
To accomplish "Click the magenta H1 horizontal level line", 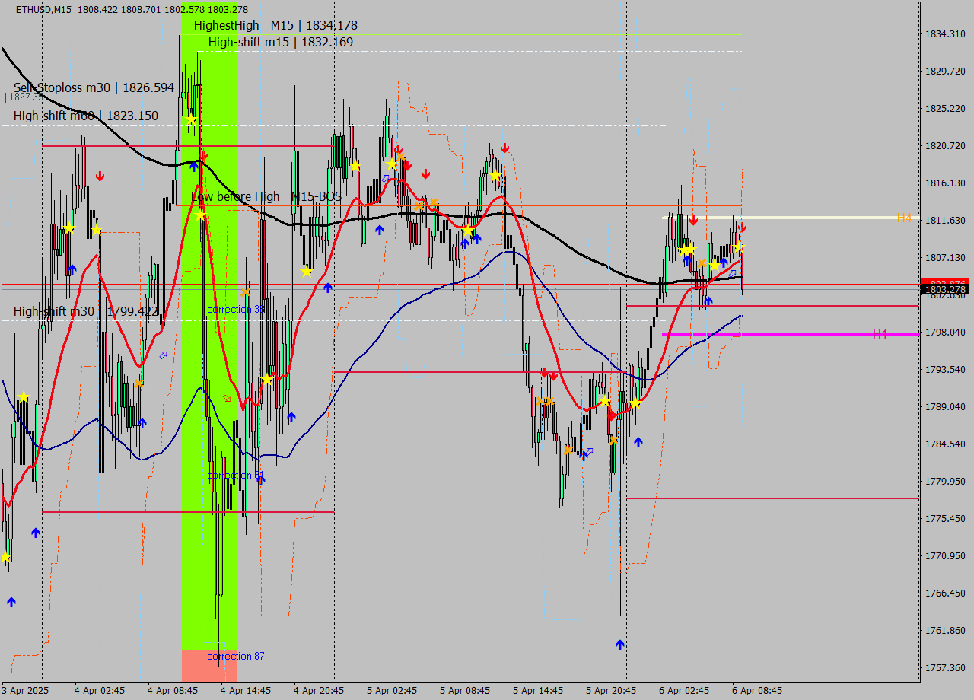I will (799, 334).
